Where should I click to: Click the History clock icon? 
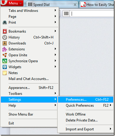coord(5,37)
